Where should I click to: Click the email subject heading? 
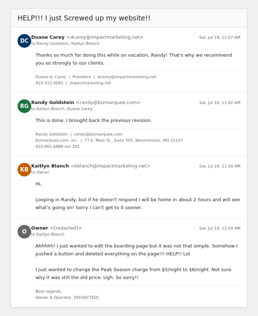click(84, 18)
